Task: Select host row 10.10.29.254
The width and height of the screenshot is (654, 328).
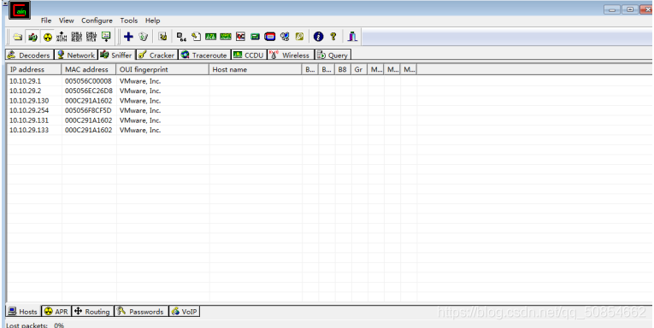Action: 212,110
